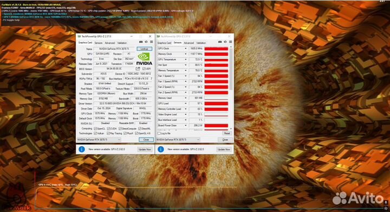Click the GPU-Z title bar icon in the left window
Screen dimensions: 390x212
click(x=79, y=36)
